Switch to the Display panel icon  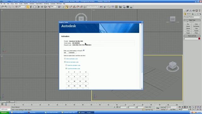coord(197,10)
